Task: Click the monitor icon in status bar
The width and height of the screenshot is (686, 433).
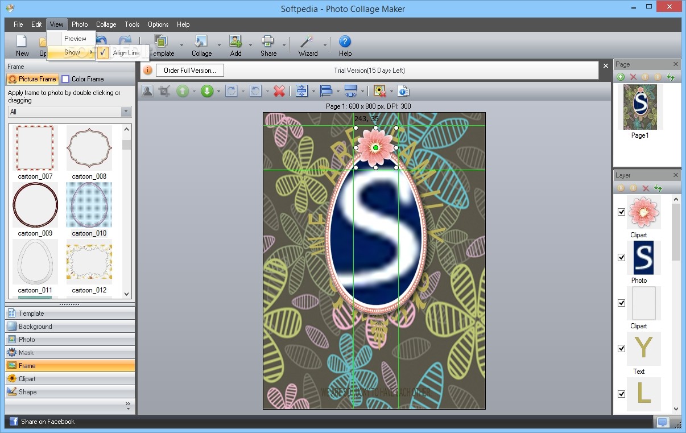Action: click(x=662, y=422)
